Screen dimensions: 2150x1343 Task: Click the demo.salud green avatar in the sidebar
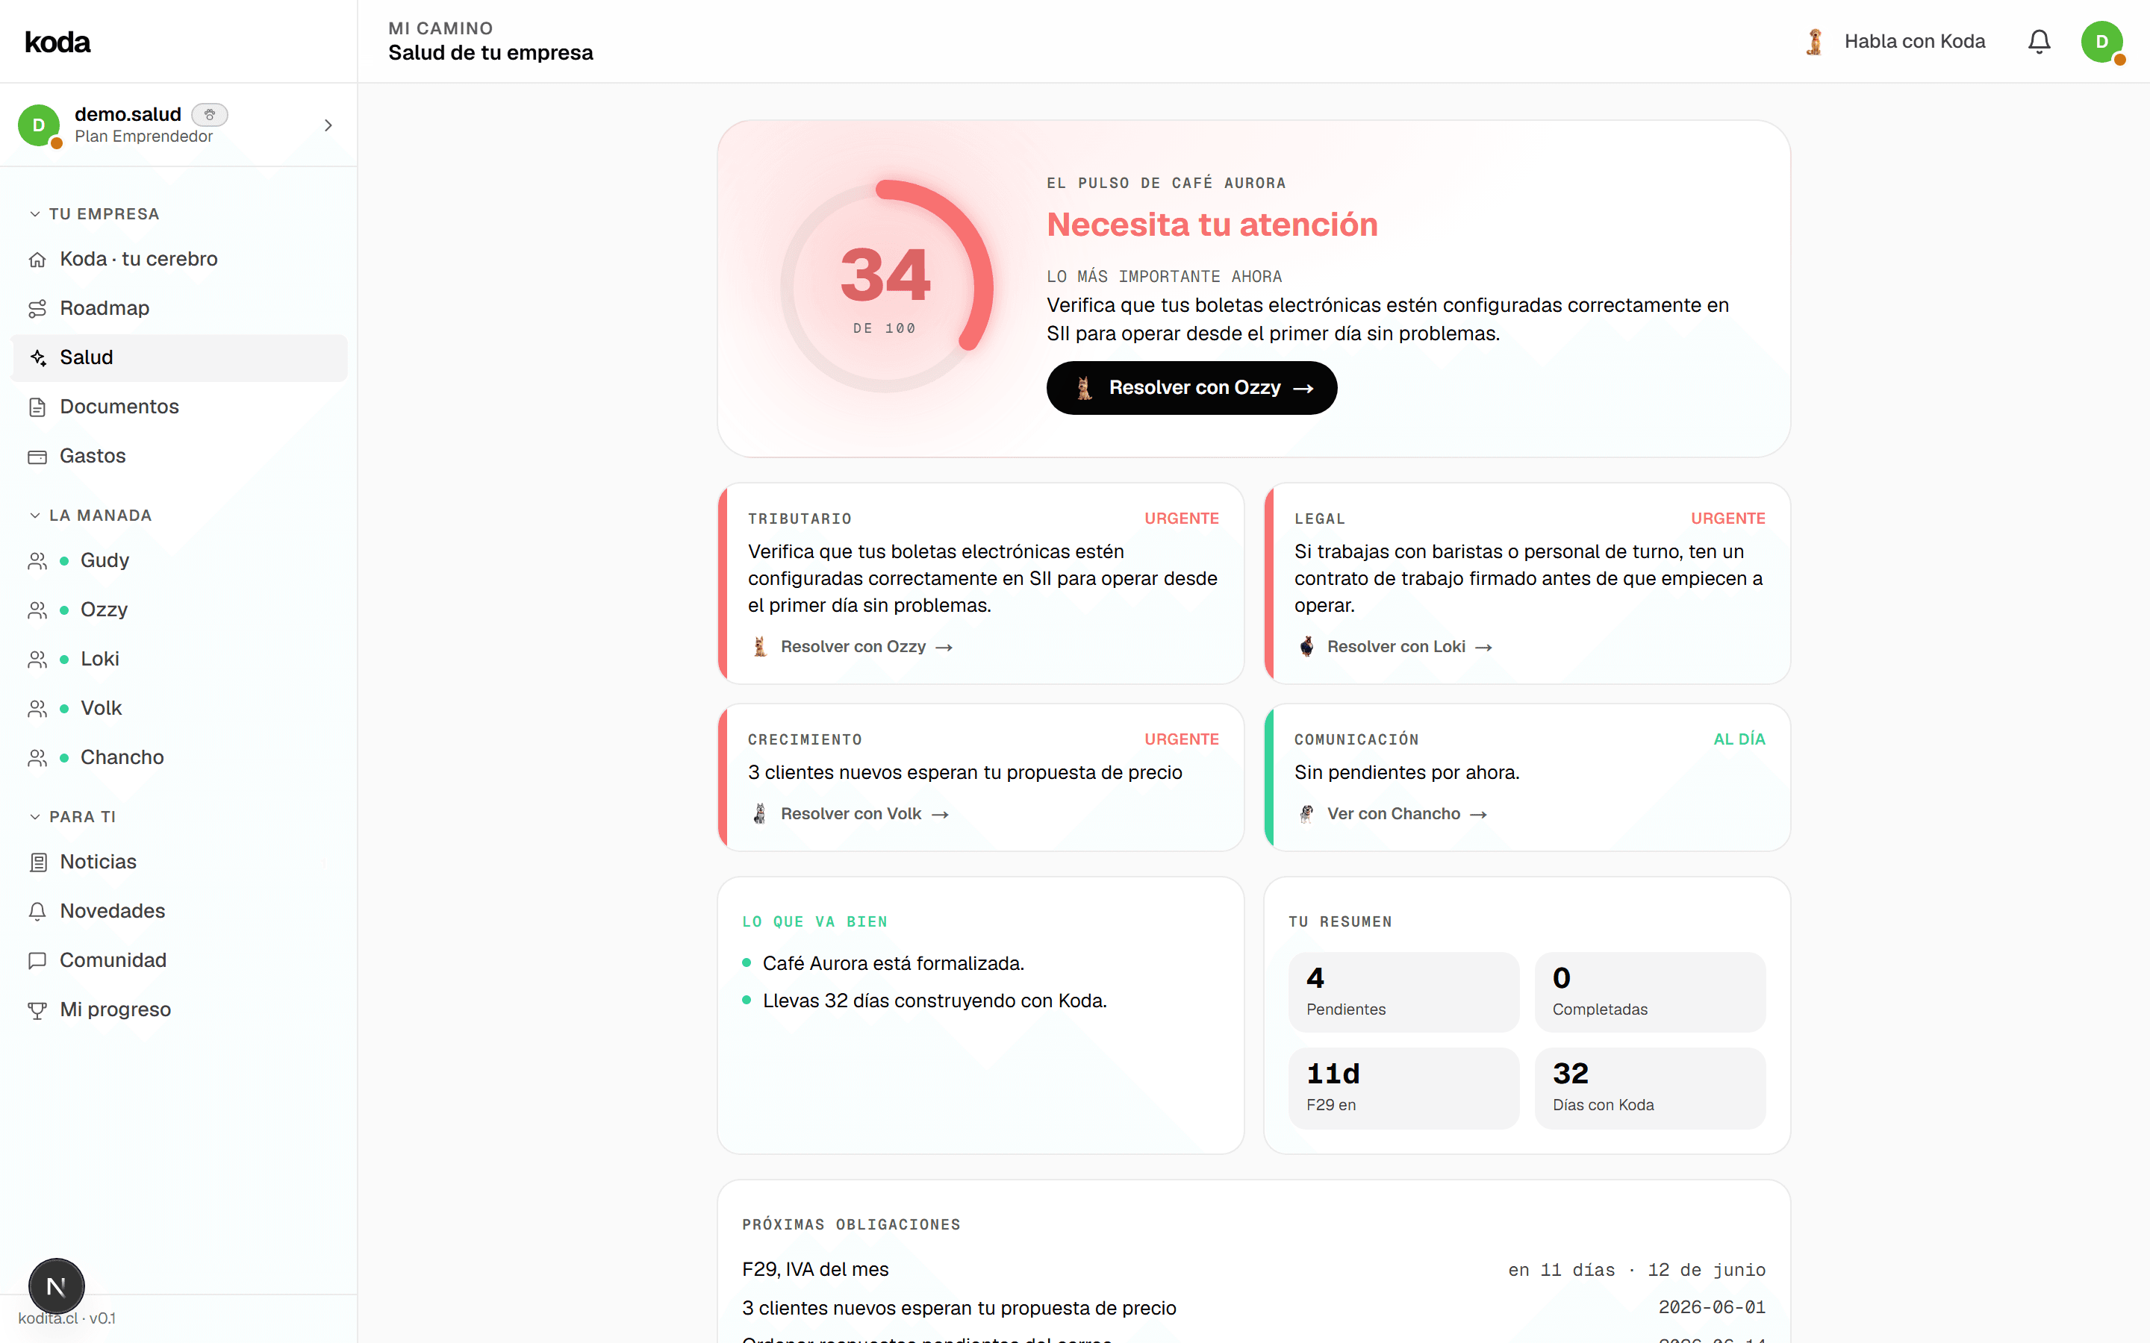coord(39,125)
